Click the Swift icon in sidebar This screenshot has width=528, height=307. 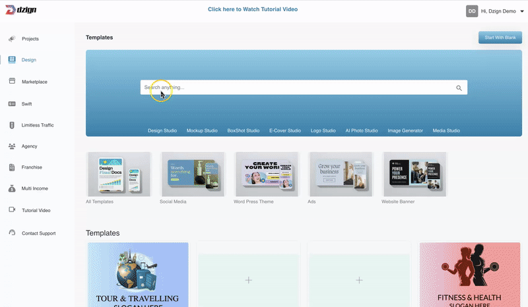coord(12,104)
